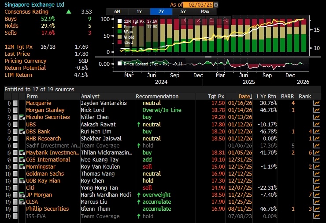Select the crosshair tool on the chart

(185, 20)
